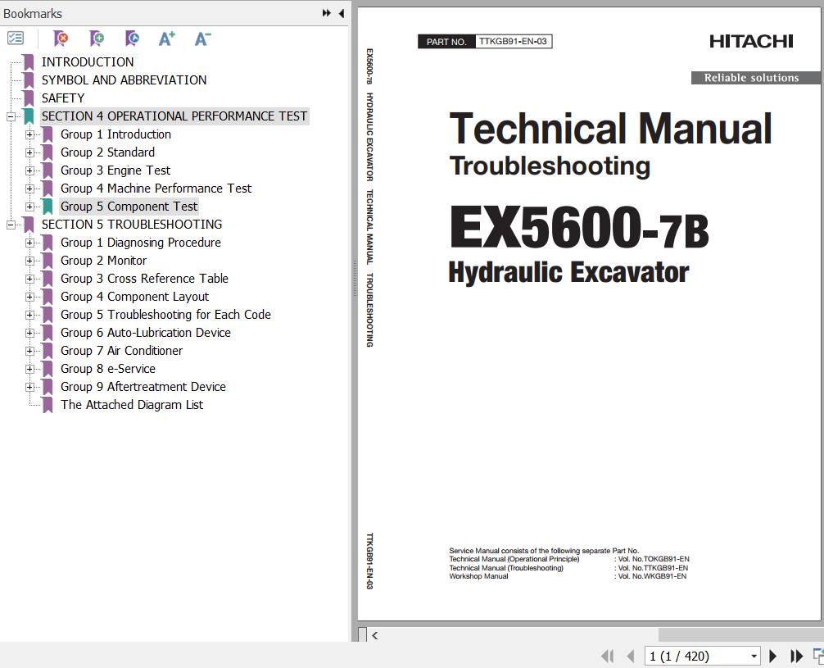Screen dimensions: 824x668
Task: Expand Group 1 Diagnosing Procedure node
Action: click(x=30, y=243)
